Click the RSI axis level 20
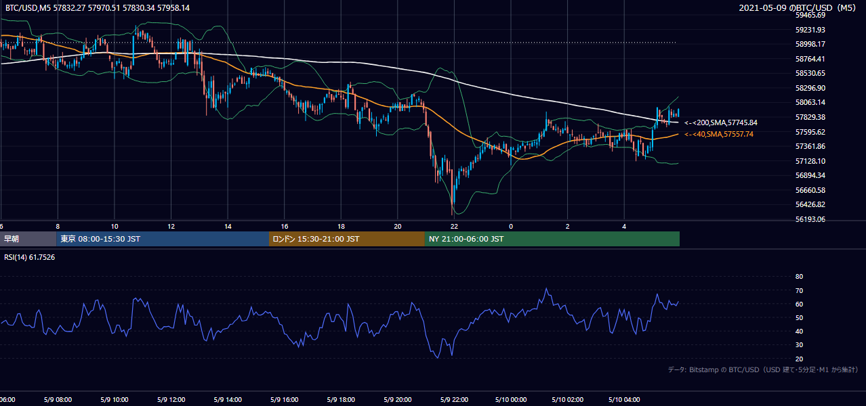Image resolution: width=866 pixels, height=406 pixels. 799,359
